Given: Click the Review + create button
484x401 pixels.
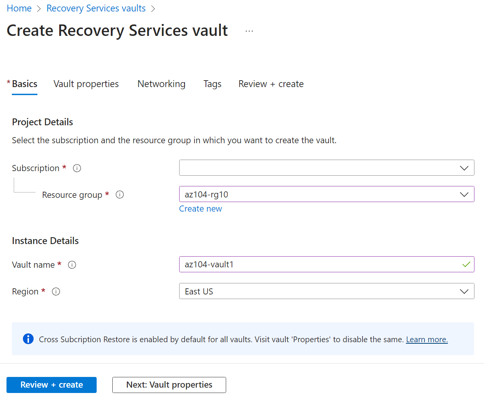Looking at the screenshot, I should tap(51, 385).
